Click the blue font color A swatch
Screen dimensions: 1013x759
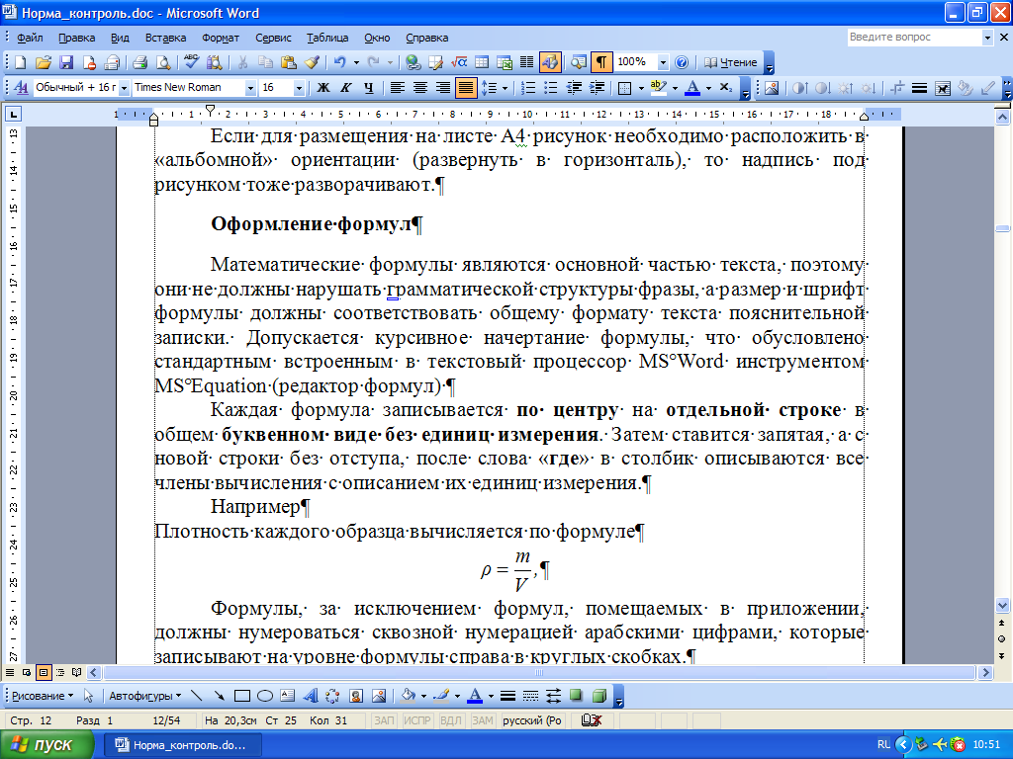coord(692,88)
